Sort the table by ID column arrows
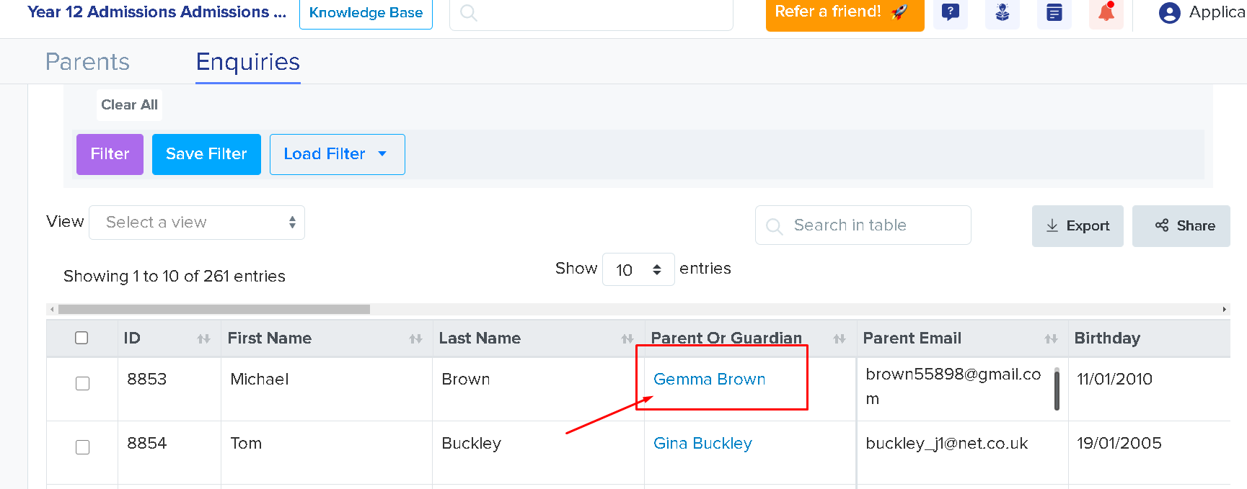The image size is (1247, 489). [x=204, y=338]
